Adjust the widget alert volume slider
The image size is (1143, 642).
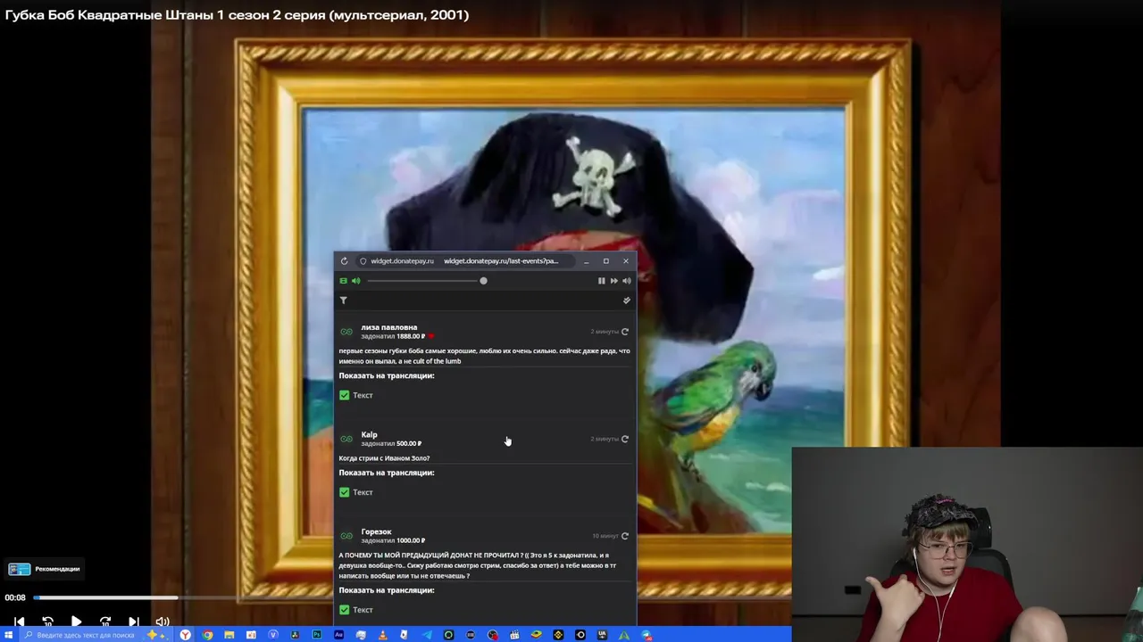click(x=427, y=281)
